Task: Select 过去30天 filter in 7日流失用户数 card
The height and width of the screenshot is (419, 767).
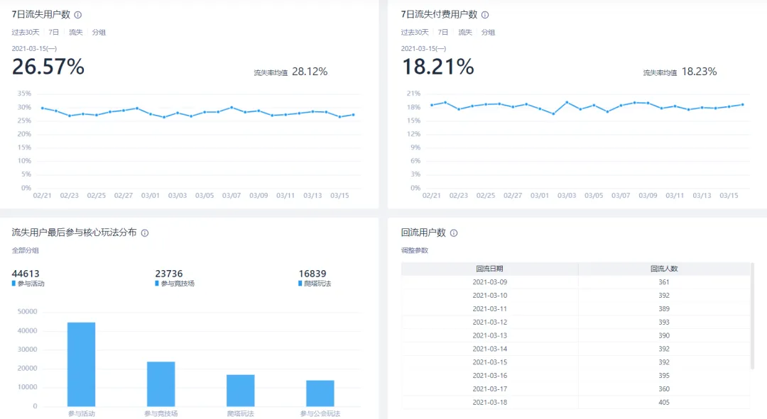Action: pyautogui.click(x=26, y=32)
